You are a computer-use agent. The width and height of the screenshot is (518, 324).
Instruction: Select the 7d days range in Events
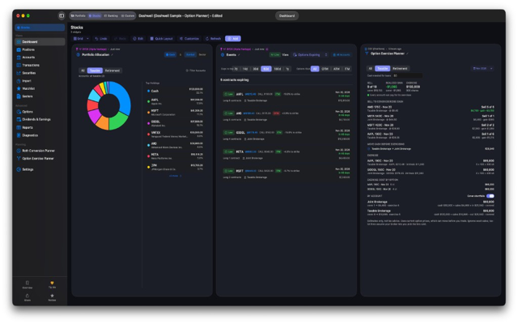click(236, 69)
